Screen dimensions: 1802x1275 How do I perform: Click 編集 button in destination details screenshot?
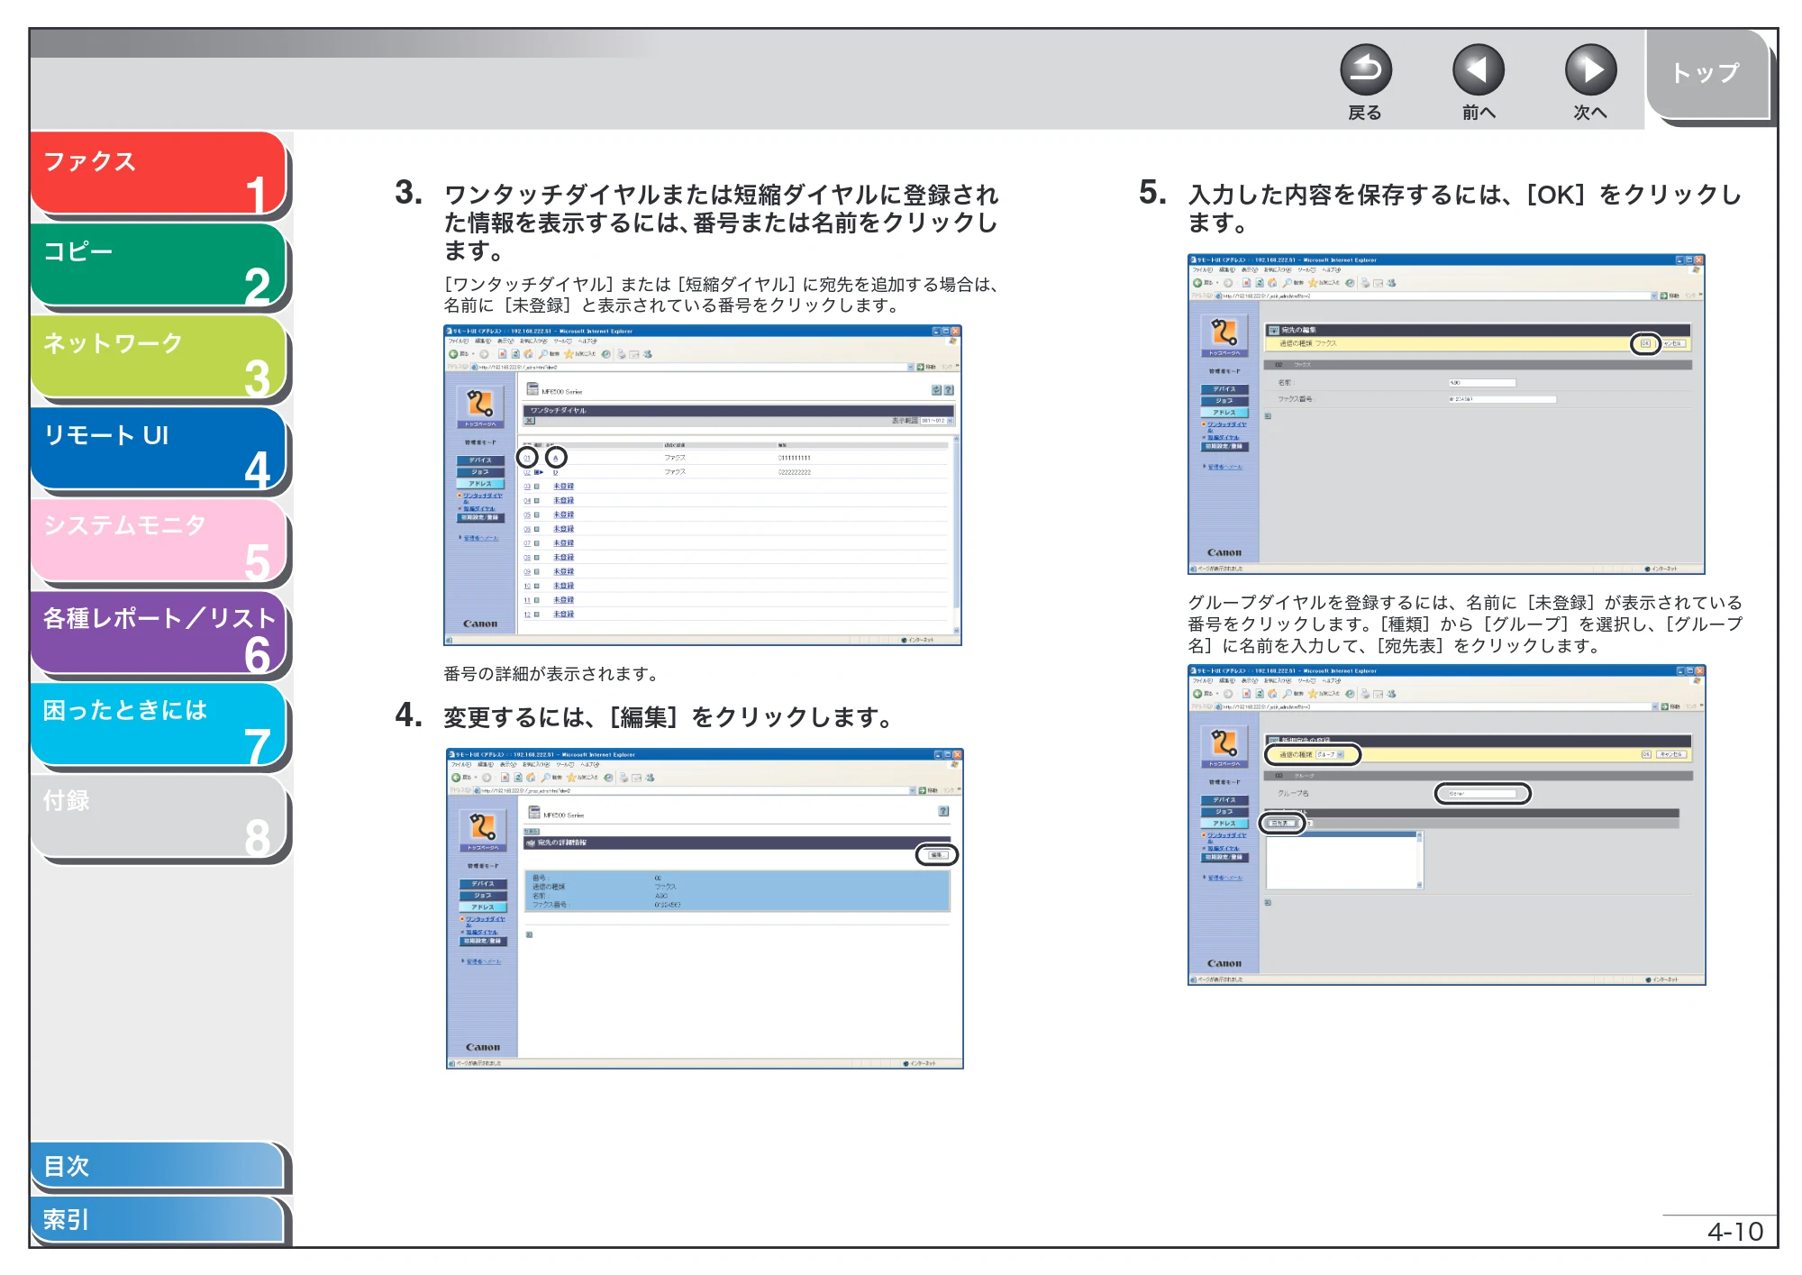937,855
